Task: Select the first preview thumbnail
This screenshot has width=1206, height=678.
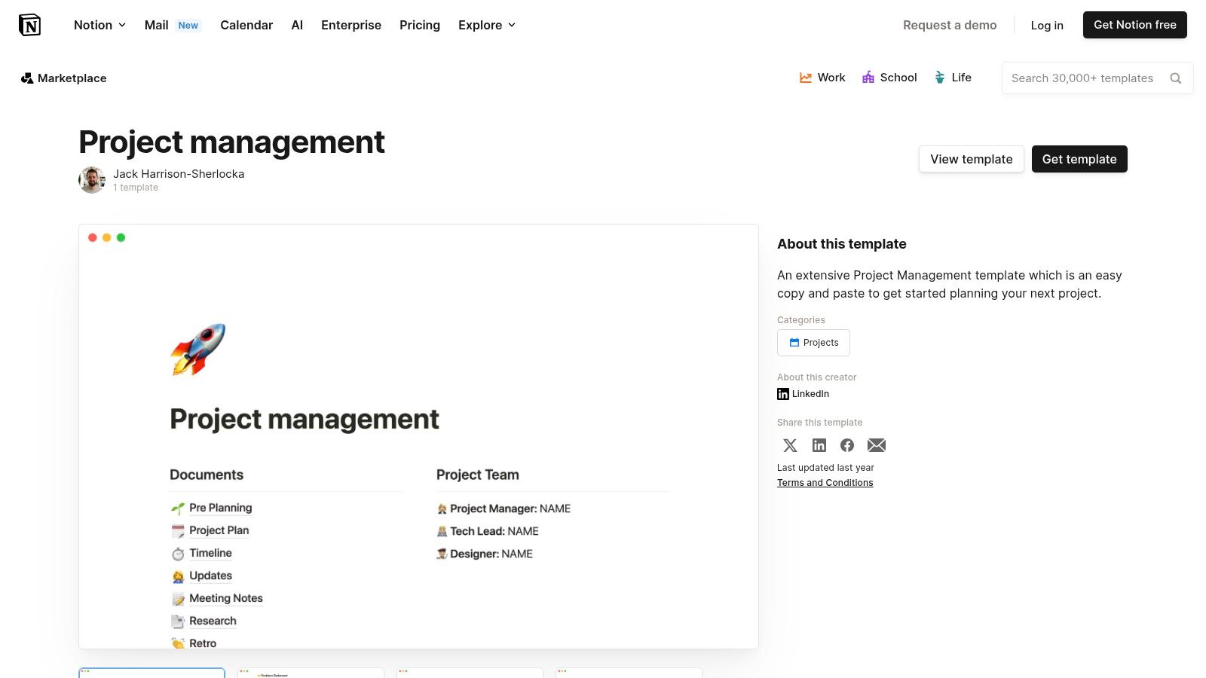Action: click(152, 673)
